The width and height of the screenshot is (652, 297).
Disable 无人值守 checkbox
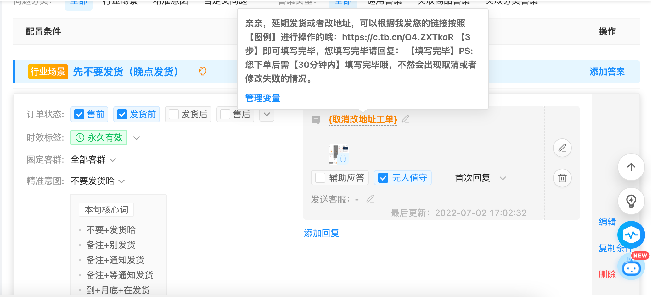tap(383, 178)
